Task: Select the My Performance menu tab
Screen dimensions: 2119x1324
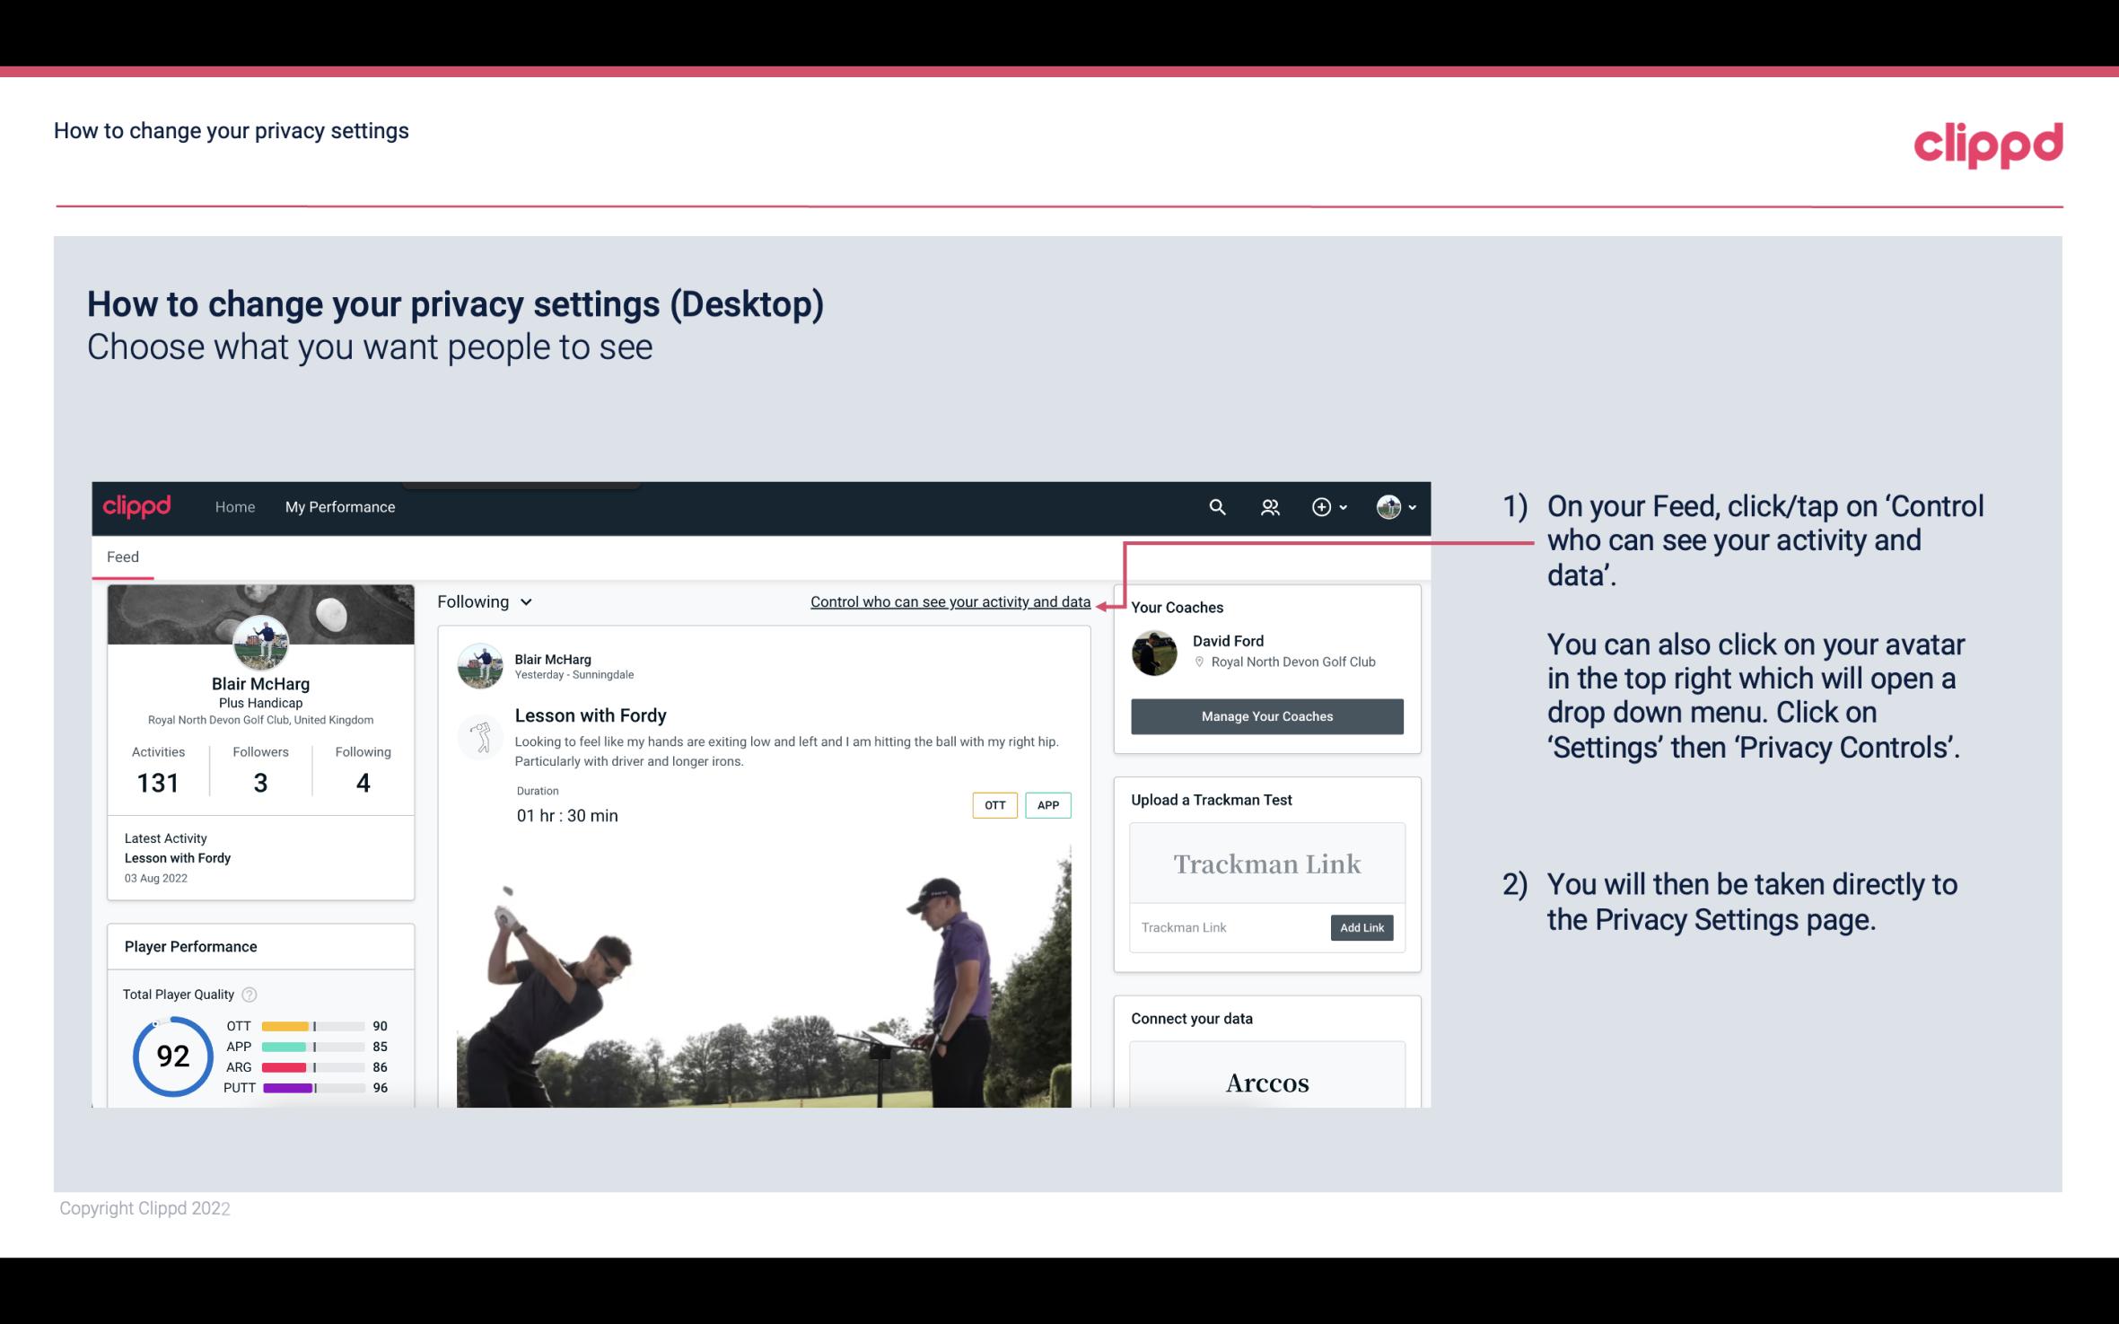Action: point(338,506)
